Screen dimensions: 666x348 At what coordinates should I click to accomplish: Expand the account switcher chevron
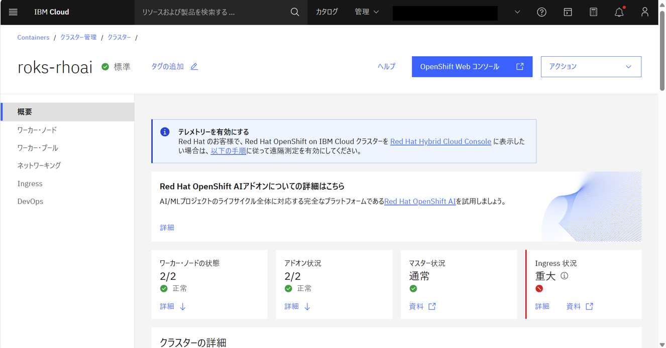coord(517,12)
